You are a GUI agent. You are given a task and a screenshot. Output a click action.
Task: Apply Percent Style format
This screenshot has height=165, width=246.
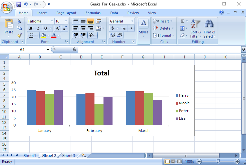click(123, 28)
